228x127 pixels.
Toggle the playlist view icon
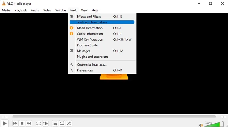[x=55, y=123]
